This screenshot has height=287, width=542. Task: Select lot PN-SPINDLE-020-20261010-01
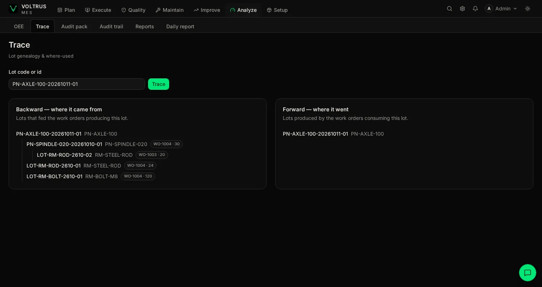pos(64,144)
